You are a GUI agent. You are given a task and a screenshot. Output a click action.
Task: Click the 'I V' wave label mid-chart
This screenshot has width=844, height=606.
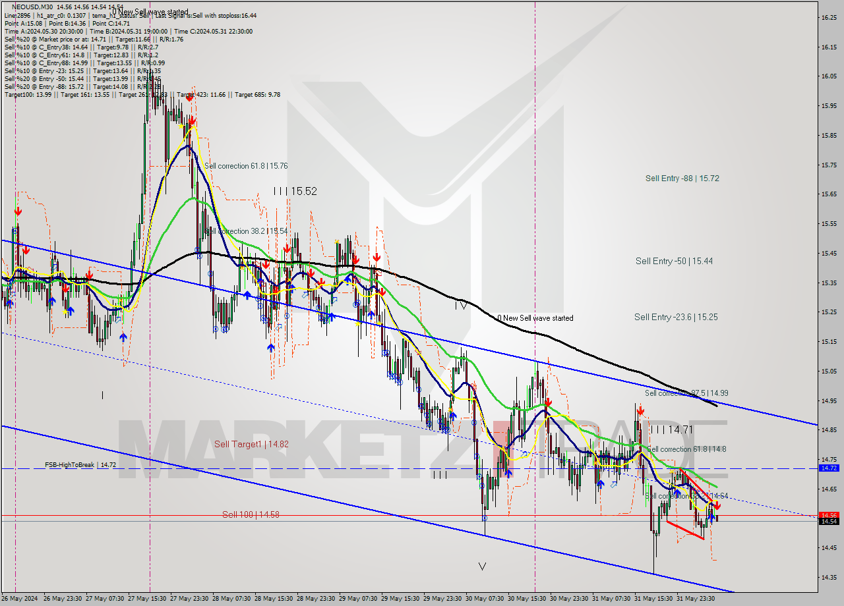[460, 305]
